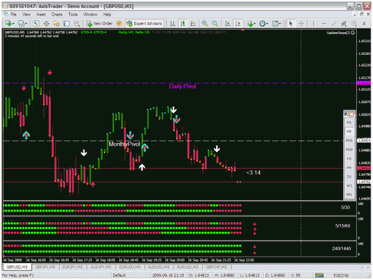The image size is (373, 280).
Task: Launch MetaEditor from yellow diamond icon
Action: [x=119, y=23]
